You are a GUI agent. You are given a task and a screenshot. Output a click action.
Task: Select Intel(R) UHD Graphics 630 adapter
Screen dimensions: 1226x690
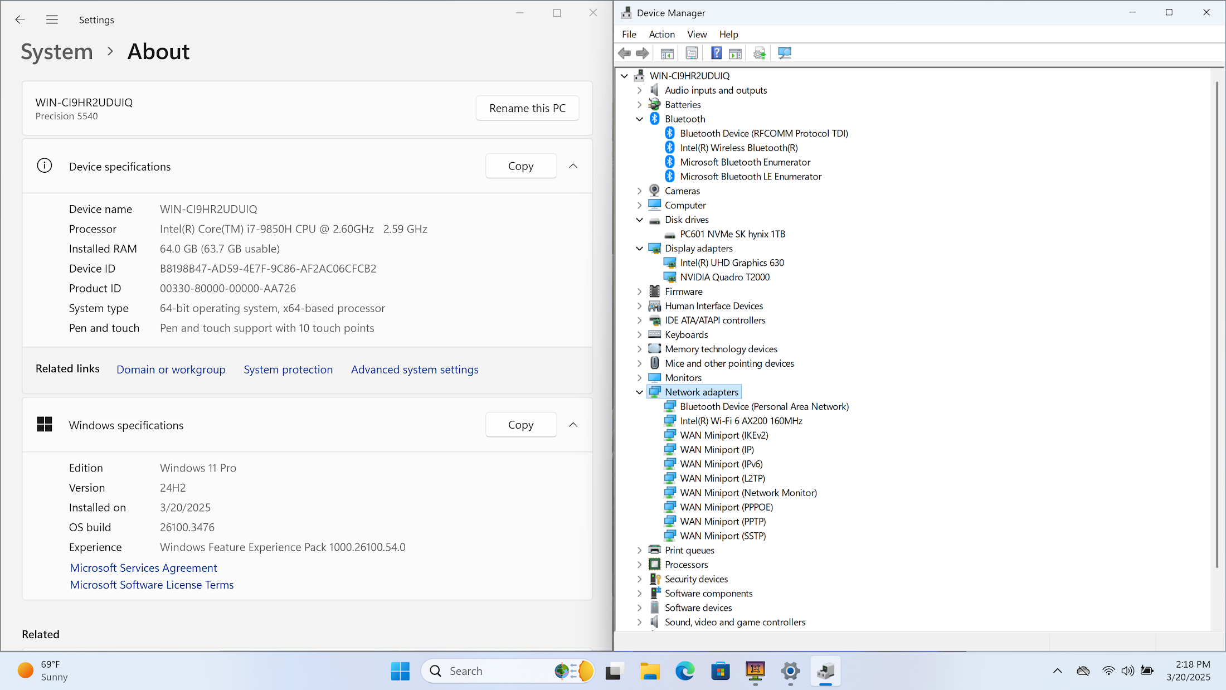click(x=732, y=263)
